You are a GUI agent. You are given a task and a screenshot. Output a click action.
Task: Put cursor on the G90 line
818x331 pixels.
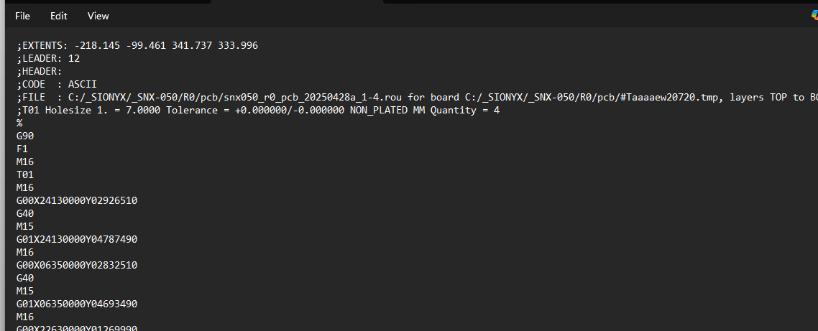click(25, 136)
